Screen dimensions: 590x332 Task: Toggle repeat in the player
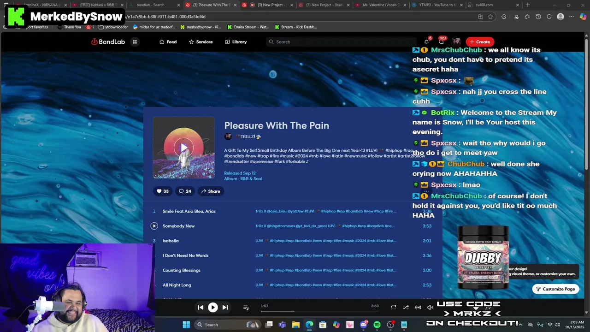(393, 307)
